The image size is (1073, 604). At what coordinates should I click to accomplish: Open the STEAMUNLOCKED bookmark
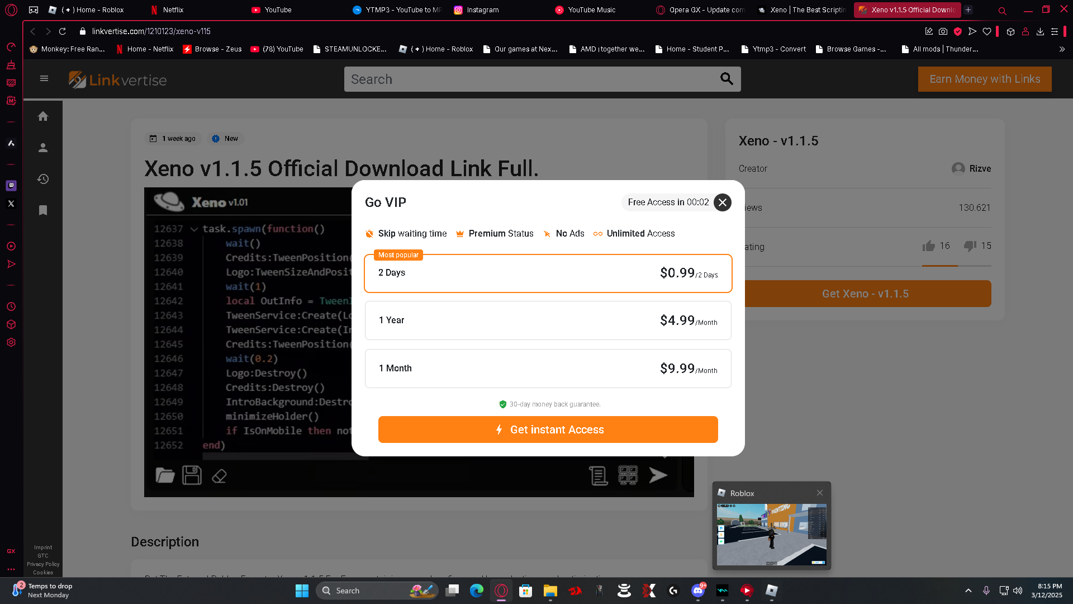tap(350, 49)
